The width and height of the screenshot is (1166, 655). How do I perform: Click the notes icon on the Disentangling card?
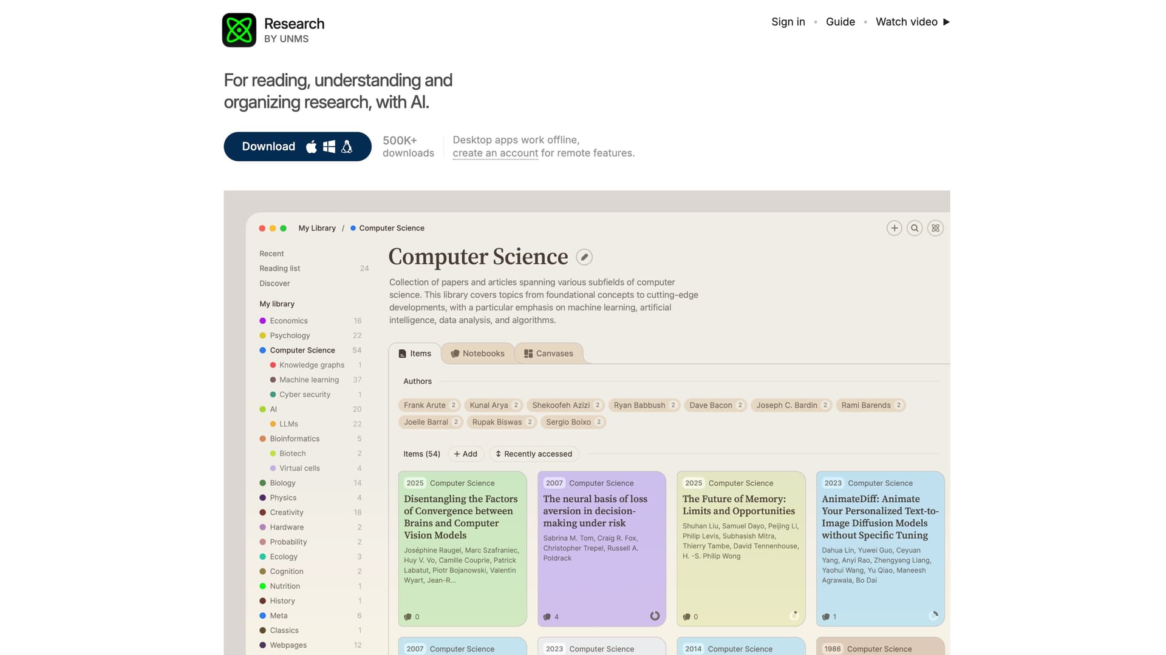[x=408, y=617]
